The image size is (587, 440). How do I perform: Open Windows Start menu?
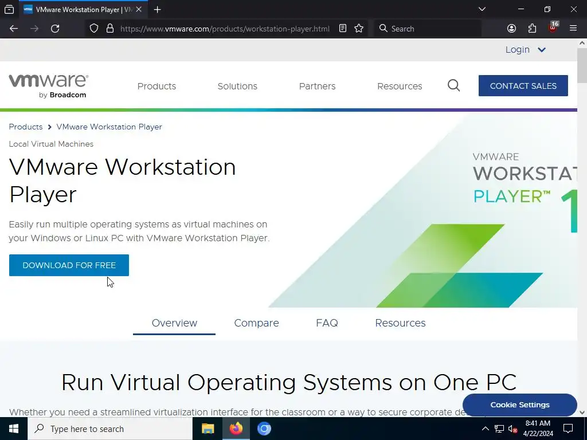(x=14, y=429)
